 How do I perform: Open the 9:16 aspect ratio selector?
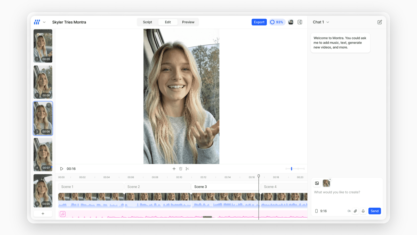(x=321, y=211)
